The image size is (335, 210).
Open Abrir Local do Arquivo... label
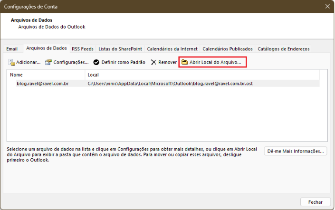coord(215,62)
